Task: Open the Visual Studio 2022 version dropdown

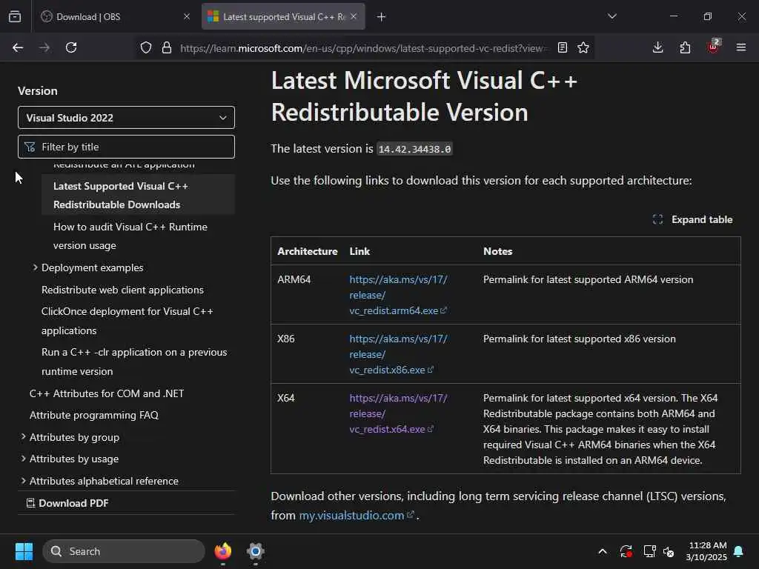Action: click(126, 118)
